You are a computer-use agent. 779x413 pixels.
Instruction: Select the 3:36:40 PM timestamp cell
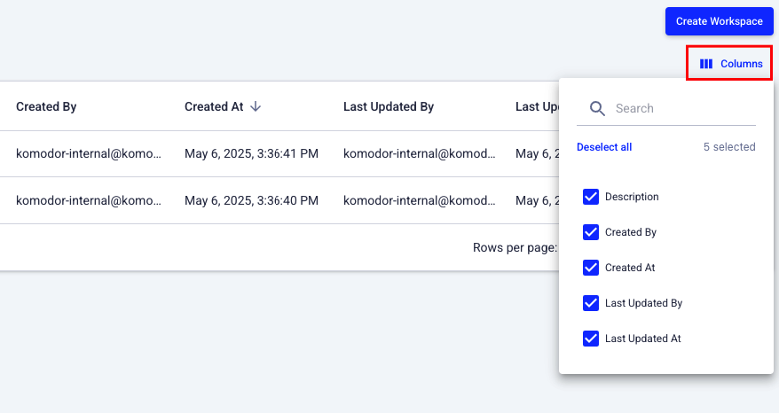pyautogui.click(x=251, y=200)
